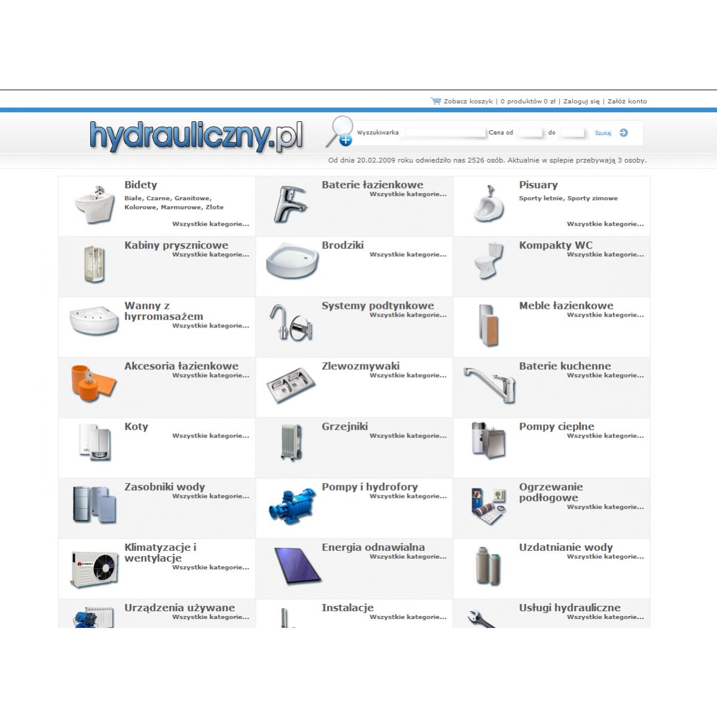Open the Ogrzewanie podłogowe category

coord(551,492)
